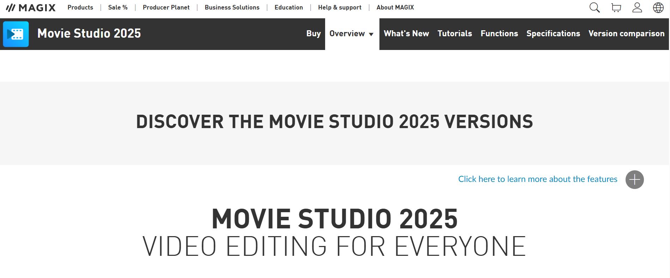Click 'Click here to learn more about the features'
This screenshot has height=278, width=670.
point(538,179)
